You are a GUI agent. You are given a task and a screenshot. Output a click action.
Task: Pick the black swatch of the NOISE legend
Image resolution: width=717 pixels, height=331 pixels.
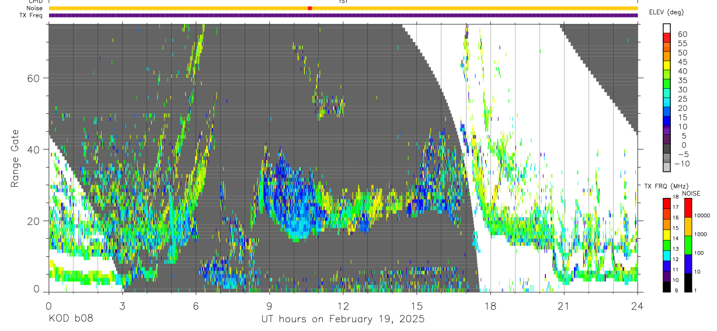(688, 282)
